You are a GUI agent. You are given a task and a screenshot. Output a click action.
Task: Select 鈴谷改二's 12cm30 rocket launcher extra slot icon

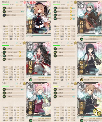82,39
